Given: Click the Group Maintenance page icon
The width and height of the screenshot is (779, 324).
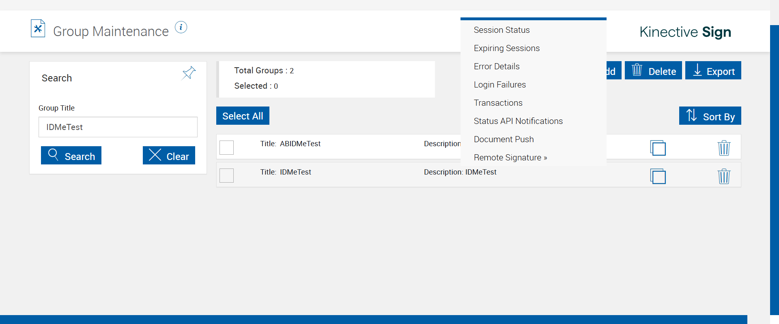Looking at the screenshot, I should tap(38, 29).
